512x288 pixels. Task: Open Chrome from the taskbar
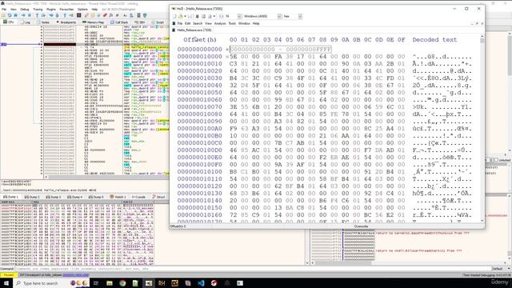(122, 283)
